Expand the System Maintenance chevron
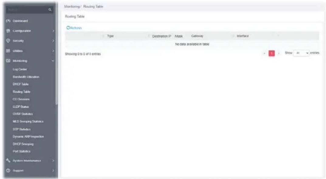The width and height of the screenshot is (326, 179). (53, 160)
